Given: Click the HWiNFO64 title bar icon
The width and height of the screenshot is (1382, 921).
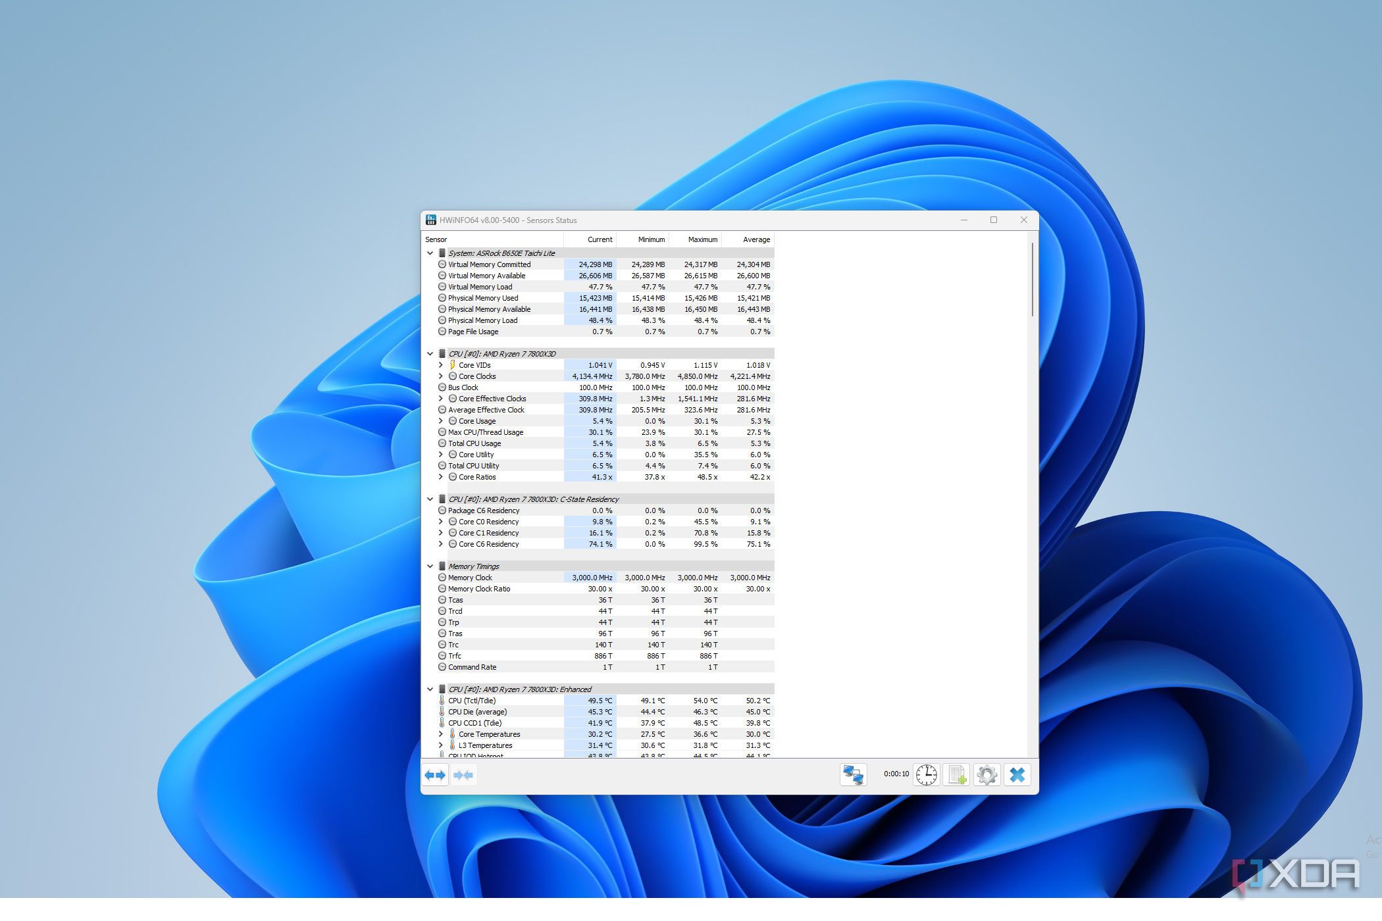Looking at the screenshot, I should tap(431, 220).
